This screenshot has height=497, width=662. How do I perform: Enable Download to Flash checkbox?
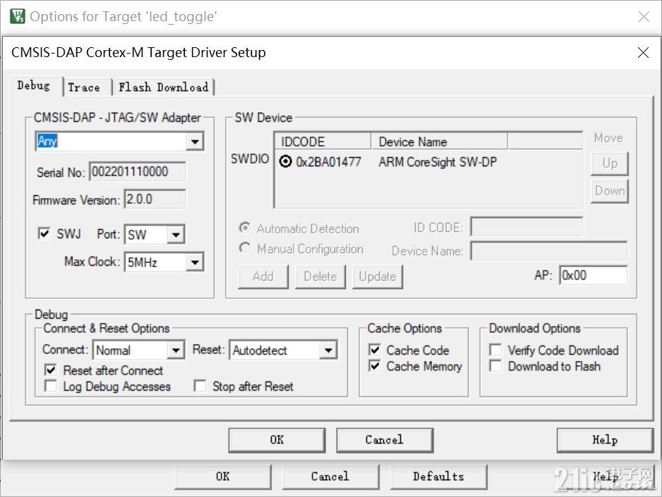point(495,365)
